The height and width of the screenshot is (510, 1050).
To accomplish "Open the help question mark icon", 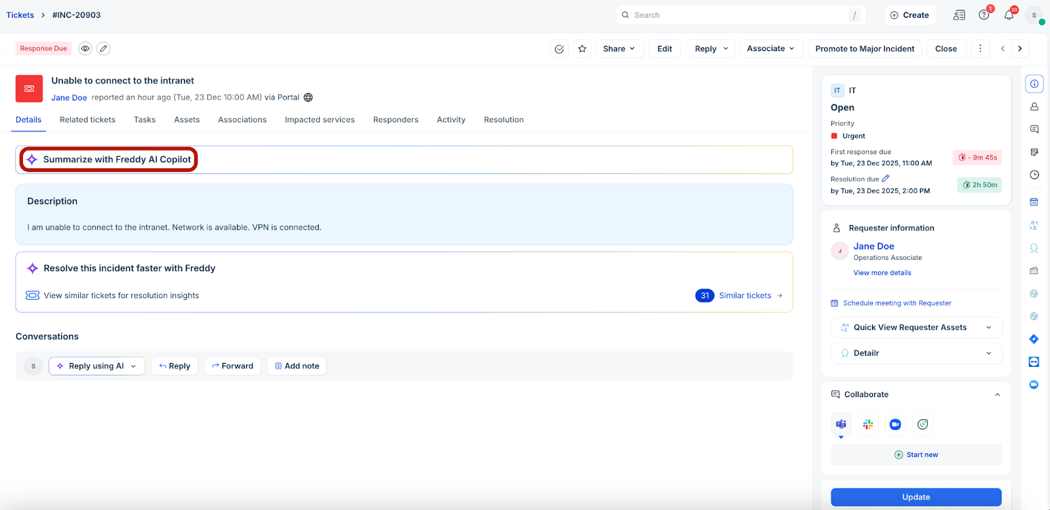I will tap(984, 15).
